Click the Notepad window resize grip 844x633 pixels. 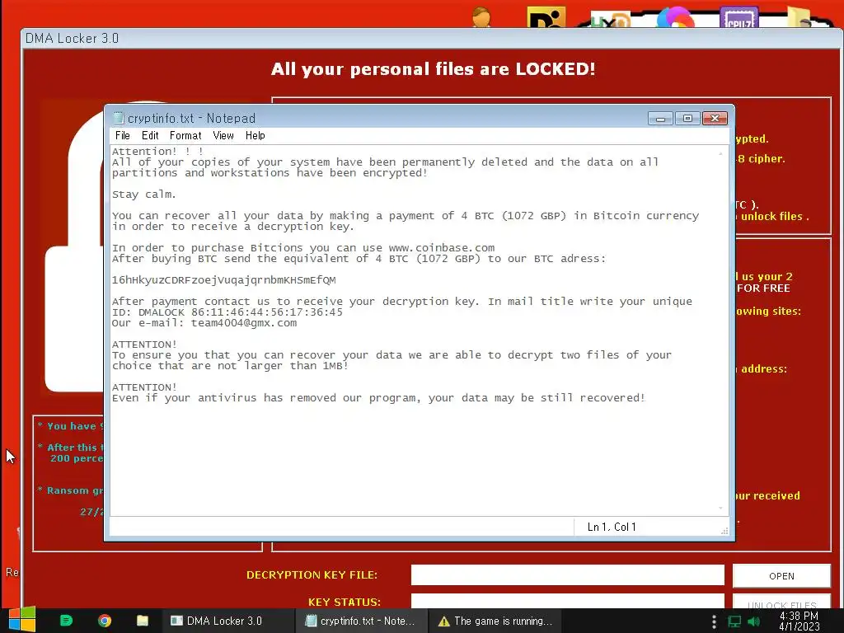[724, 531]
